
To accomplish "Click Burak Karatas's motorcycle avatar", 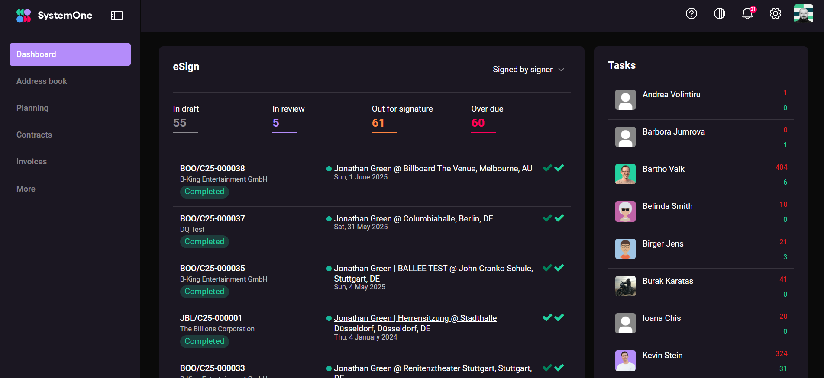I will tap(625, 286).
